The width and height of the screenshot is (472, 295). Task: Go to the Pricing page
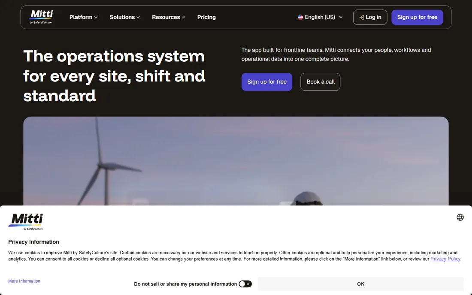[x=206, y=17]
